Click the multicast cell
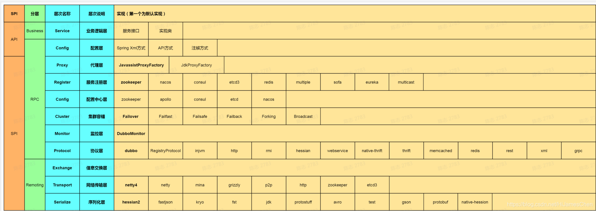The width and height of the screenshot is (596, 211). click(x=406, y=82)
